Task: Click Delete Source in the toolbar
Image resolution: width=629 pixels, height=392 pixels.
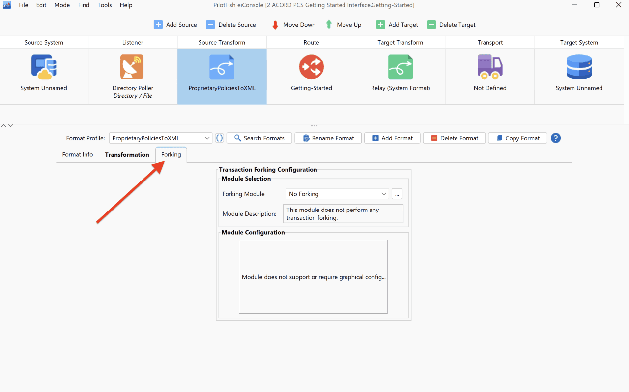Action: (231, 25)
